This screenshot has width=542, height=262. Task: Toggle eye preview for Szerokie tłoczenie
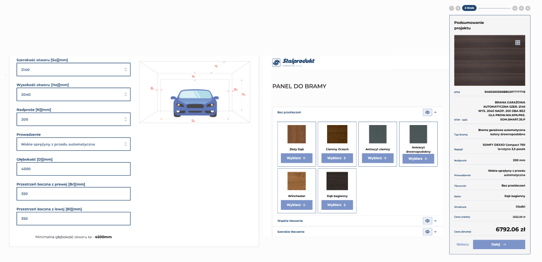(x=427, y=232)
